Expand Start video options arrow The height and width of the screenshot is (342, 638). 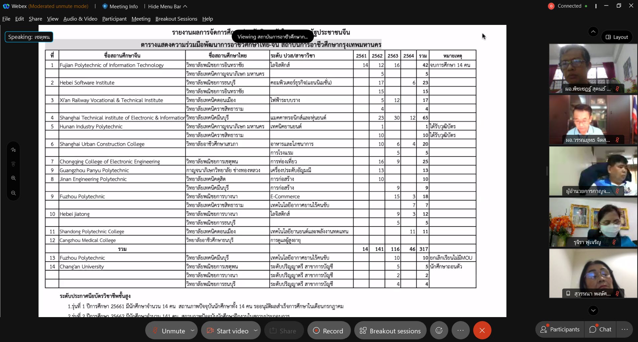256,330
